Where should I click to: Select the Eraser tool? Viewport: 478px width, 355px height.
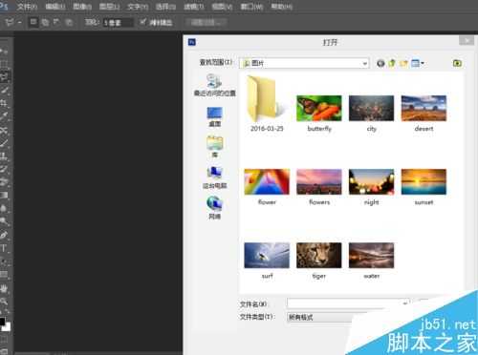(4, 182)
